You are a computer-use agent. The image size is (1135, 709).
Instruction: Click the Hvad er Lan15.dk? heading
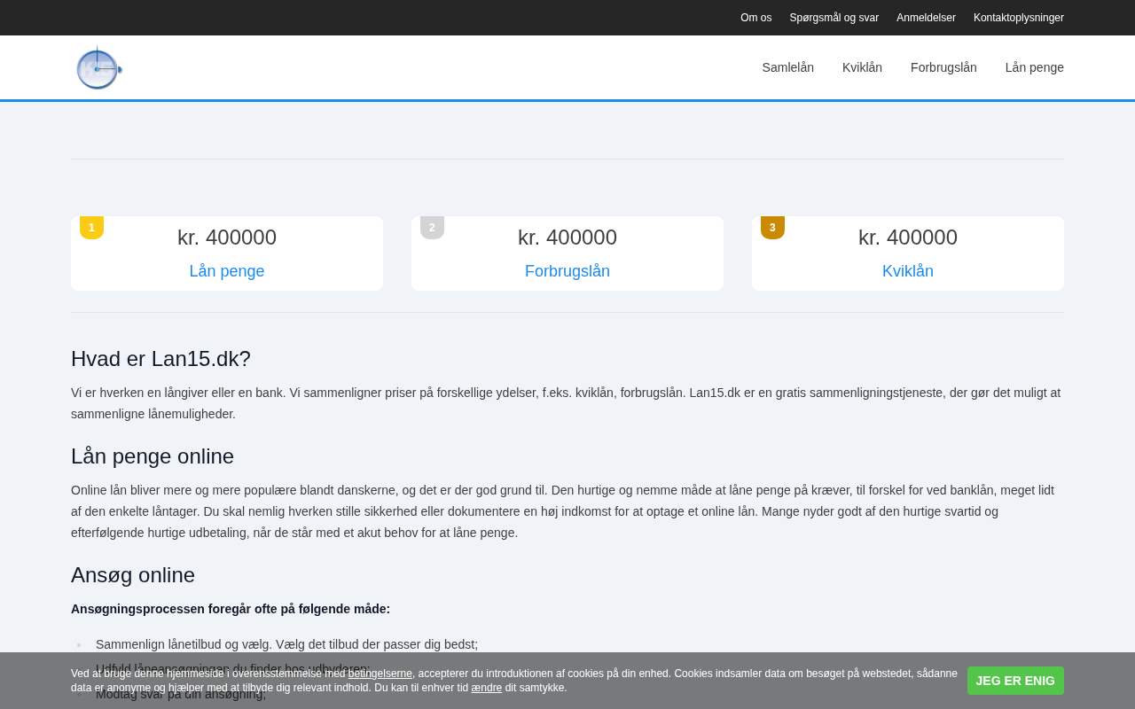[160, 359]
